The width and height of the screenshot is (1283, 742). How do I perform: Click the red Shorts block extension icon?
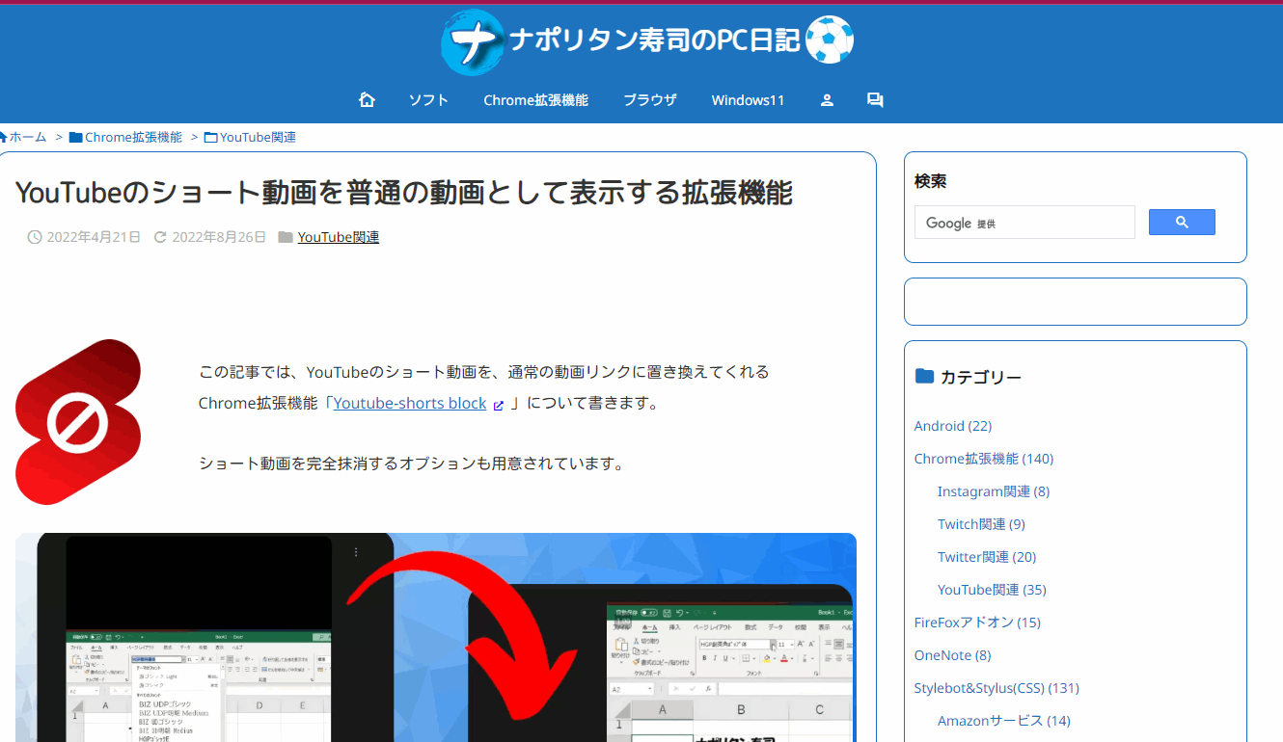[78, 422]
